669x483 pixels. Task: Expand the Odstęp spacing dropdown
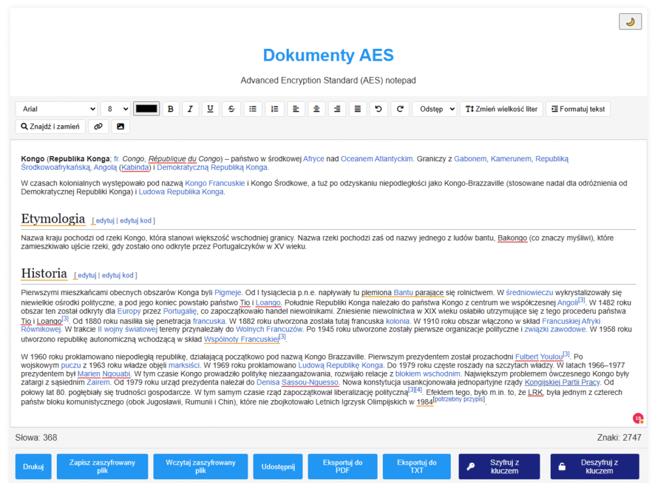coord(434,109)
